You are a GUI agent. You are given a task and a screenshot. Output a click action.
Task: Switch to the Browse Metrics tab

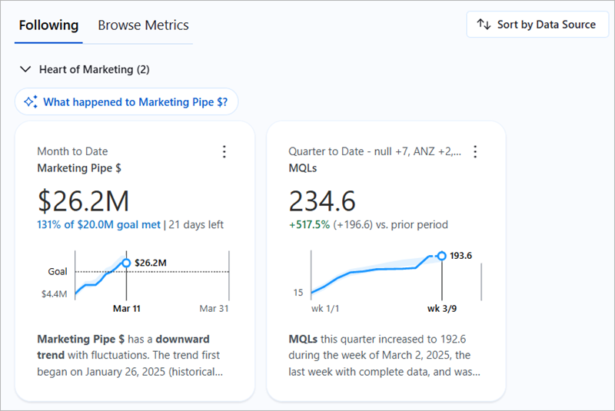click(143, 25)
